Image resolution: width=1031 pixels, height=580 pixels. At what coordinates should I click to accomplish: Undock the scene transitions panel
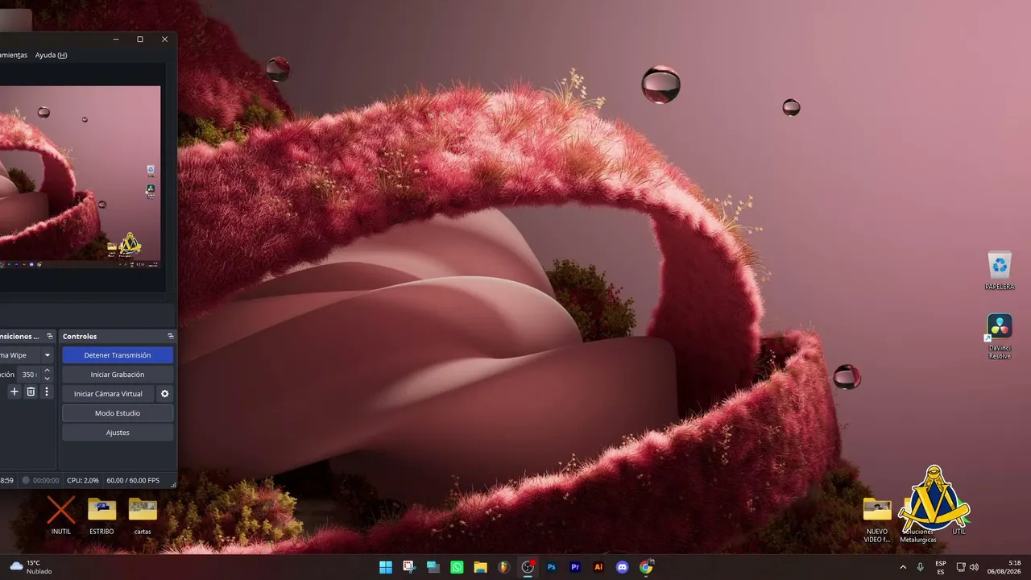[x=50, y=336]
